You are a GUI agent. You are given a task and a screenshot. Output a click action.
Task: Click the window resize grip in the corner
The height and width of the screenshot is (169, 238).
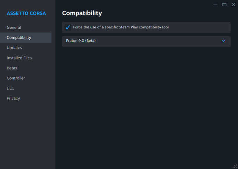(x=234, y=165)
